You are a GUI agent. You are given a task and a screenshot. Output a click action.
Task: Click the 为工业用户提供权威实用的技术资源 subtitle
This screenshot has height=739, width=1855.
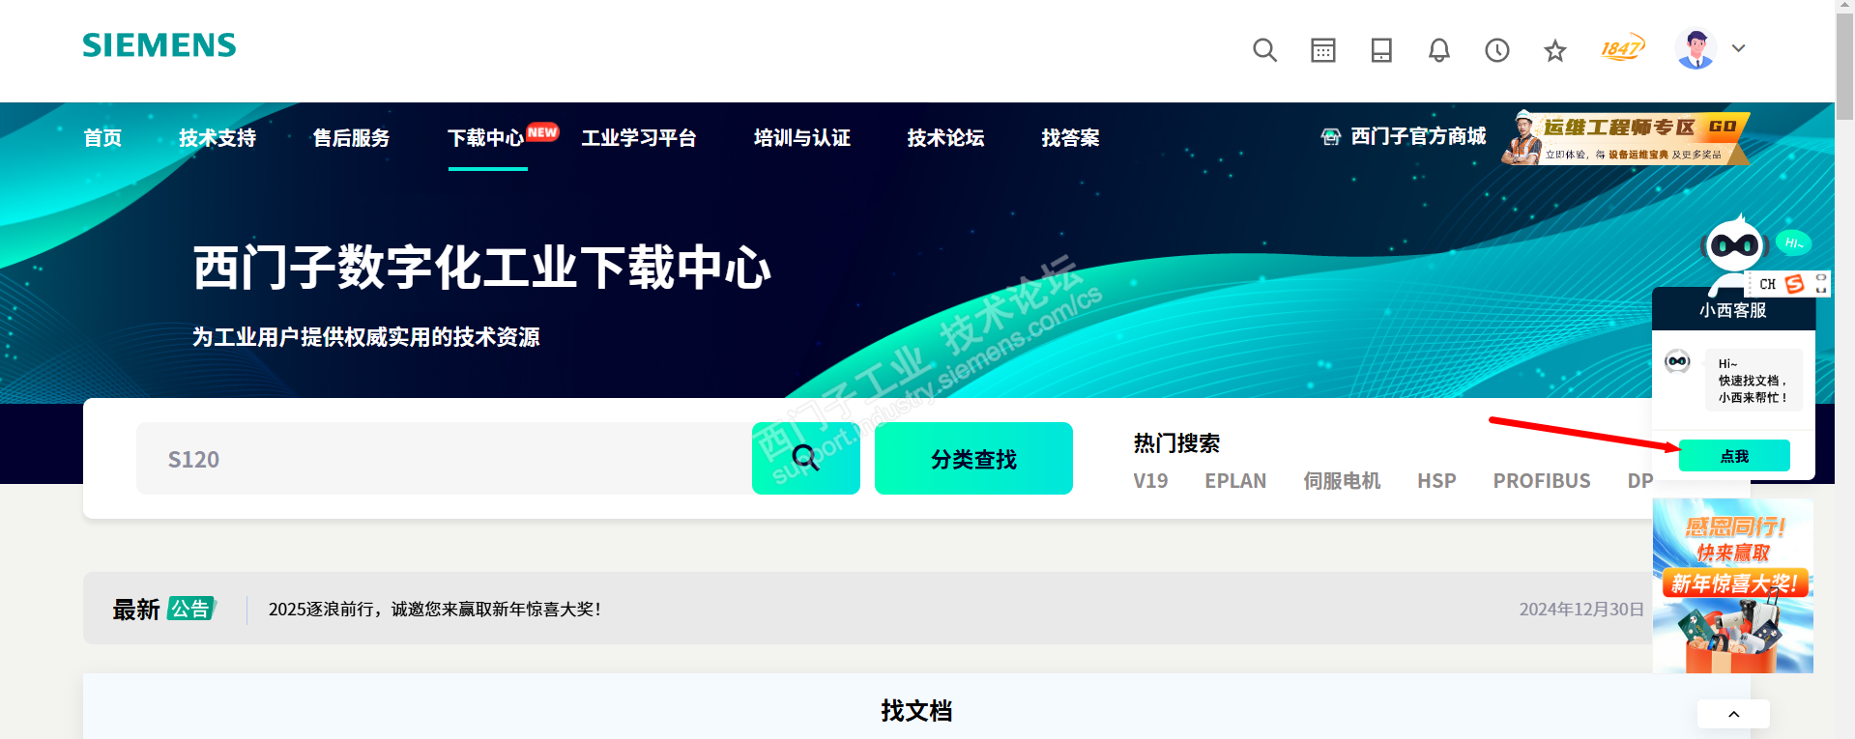(366, 337)
